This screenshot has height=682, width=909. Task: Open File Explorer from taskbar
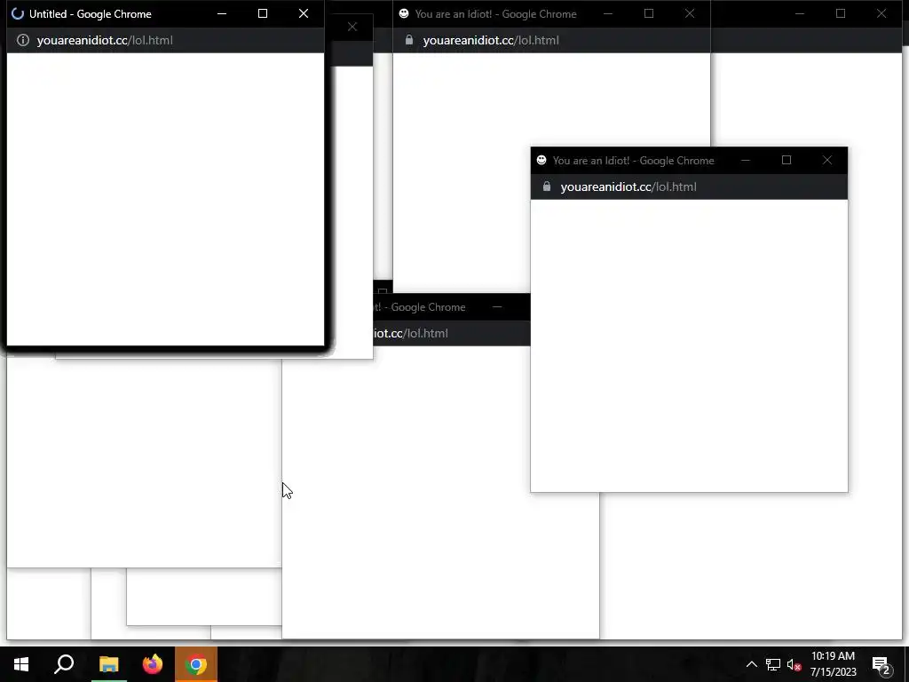(108, 664)
